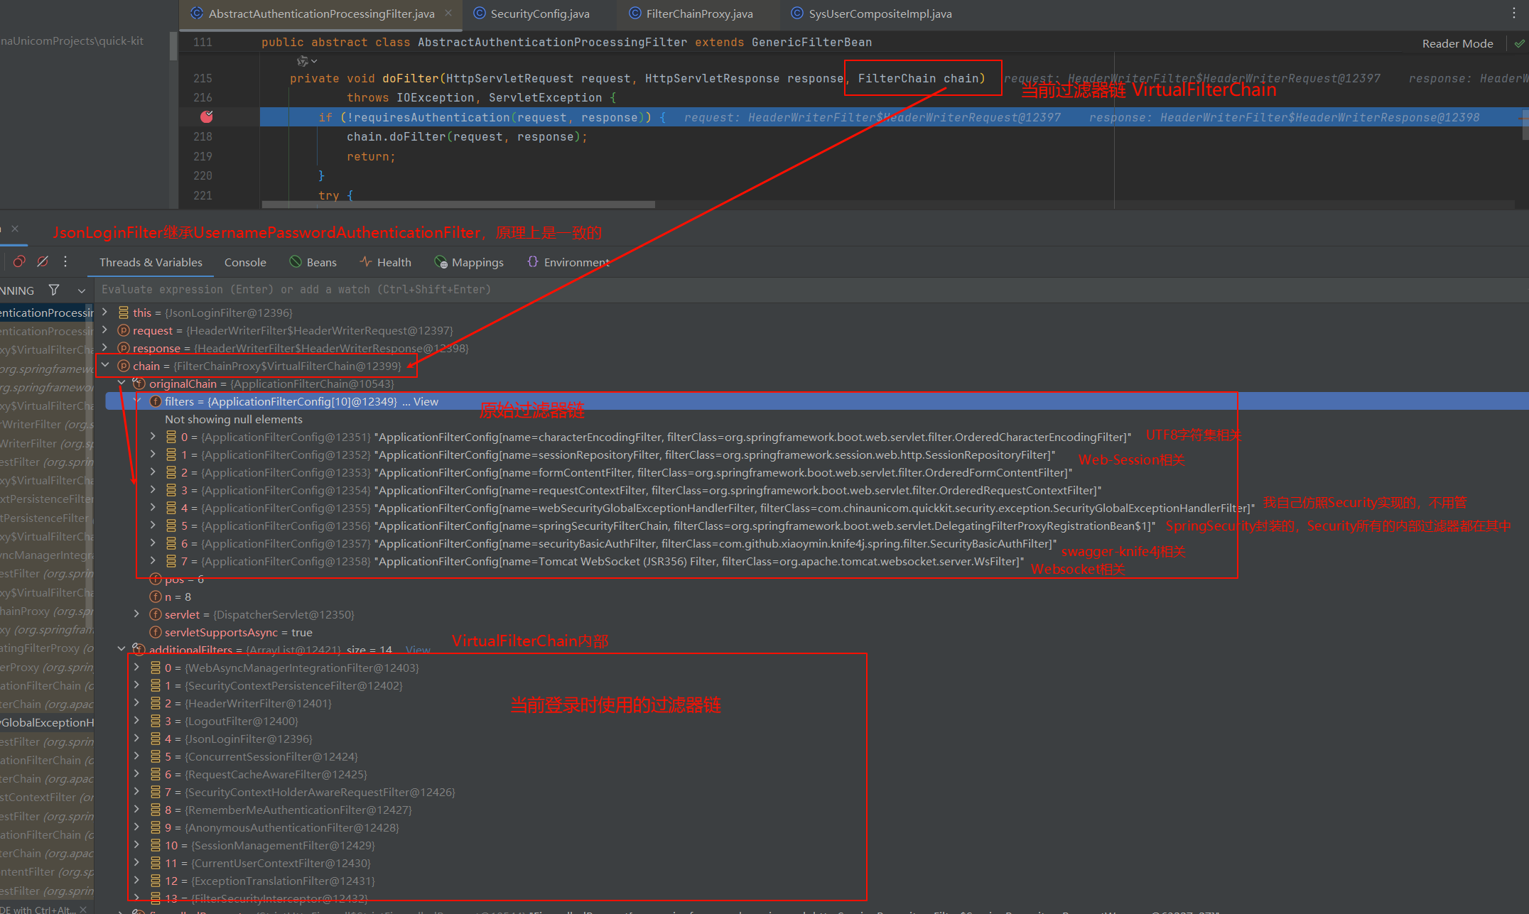Expand the servlet DispatcherServlet node
The width and height of the screenshot is (1529, 914).
click(x=137, y=614)
